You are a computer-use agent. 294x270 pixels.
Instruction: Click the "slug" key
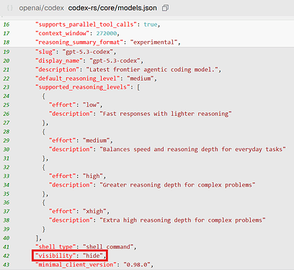[45, 52]
